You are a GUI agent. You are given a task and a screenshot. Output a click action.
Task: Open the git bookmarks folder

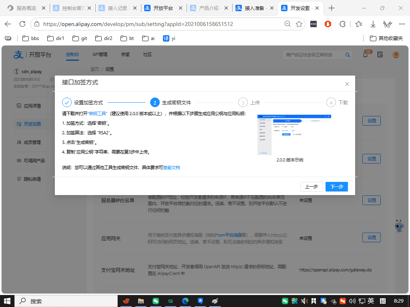(x=80, y=38)
